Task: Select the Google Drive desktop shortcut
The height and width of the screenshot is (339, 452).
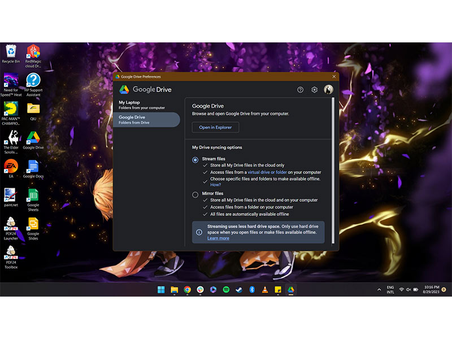Action: (33, 140)
